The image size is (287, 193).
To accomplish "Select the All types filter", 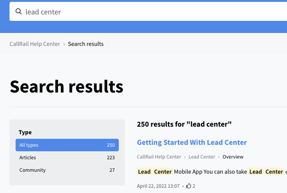I will click(x=67, y=145).
